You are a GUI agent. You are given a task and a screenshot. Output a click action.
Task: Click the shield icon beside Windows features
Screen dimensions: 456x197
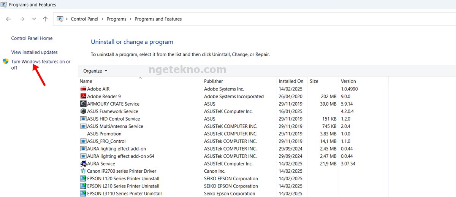click(6, 62)
